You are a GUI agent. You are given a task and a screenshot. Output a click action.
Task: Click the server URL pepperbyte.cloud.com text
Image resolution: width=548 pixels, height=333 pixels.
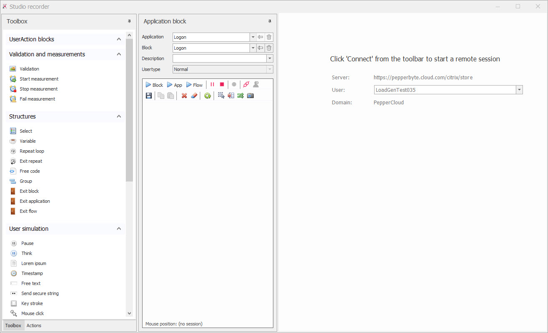click(423, 78)
